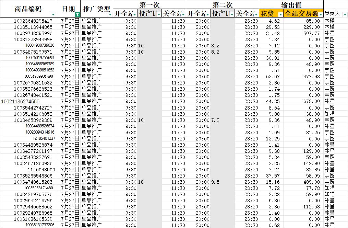
Task: Select the 第一次 merged header cell
Action: [149, 5]
